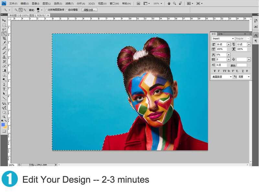Click the Hand tool in the top bar
The height and width of the screenshot is (194, 259).
pyautogui.click(x=169, y=3)
